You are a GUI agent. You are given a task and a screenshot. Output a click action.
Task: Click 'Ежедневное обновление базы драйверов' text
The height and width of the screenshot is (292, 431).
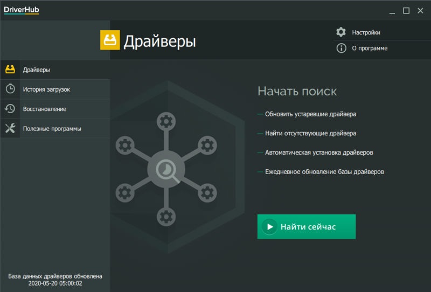(x=325, y=172)
